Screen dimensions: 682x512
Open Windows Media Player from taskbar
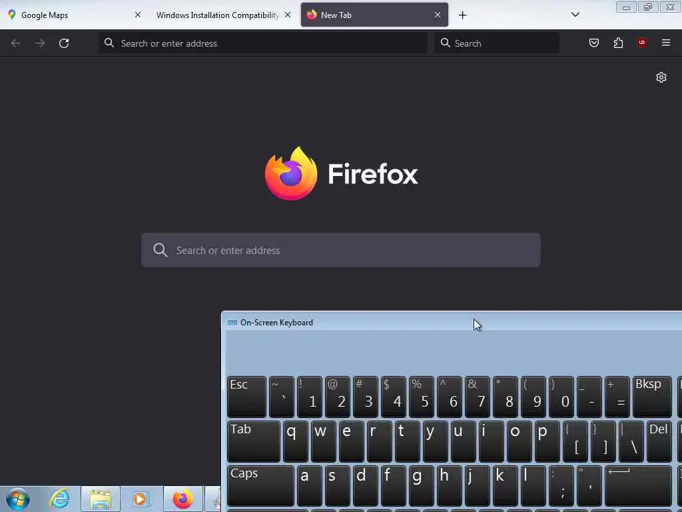(140, 499)
